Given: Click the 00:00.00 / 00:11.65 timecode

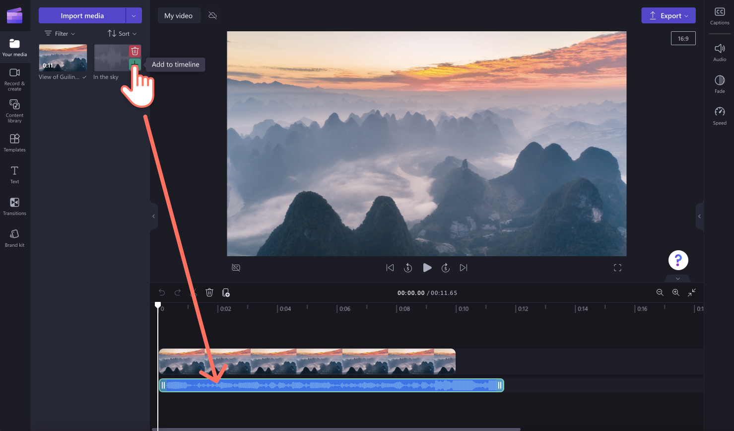Looking at the screenshot, I should pos(427,293).
